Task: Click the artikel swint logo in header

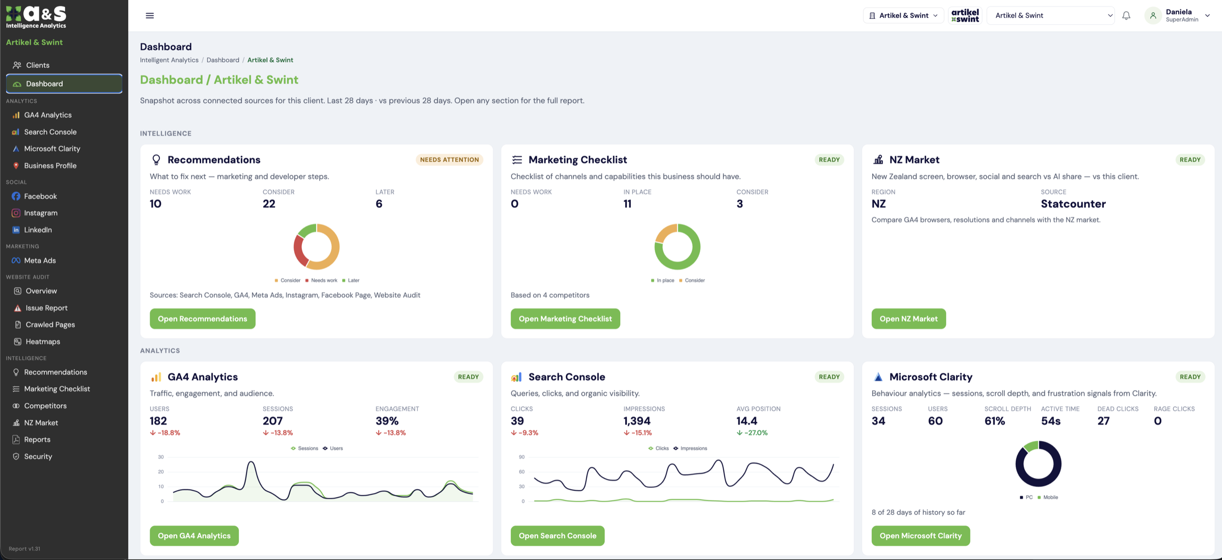Action: 965,16
